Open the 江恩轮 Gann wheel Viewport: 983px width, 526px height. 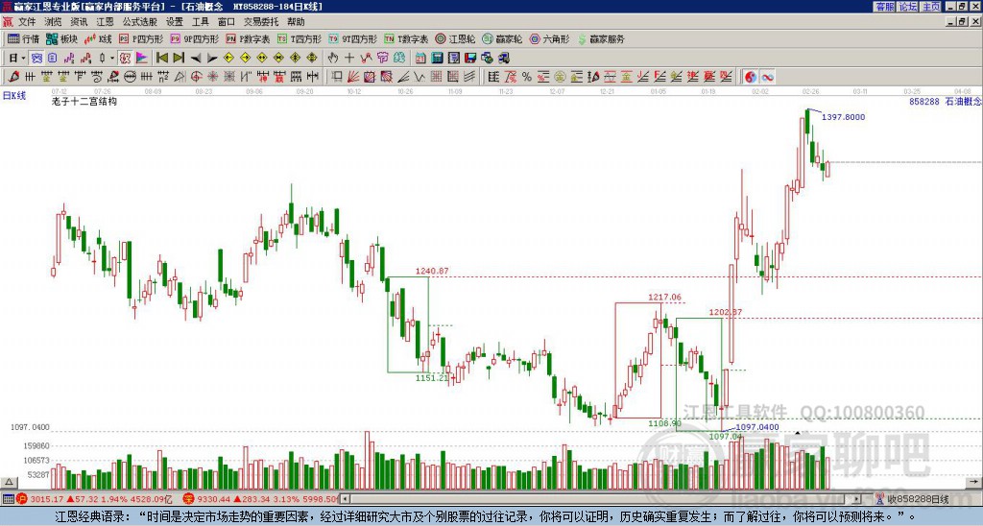[x=456, y=38]
